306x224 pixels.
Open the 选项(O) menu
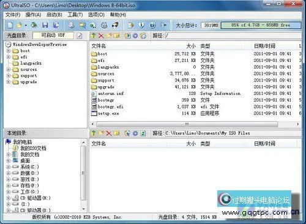(96, 15)
